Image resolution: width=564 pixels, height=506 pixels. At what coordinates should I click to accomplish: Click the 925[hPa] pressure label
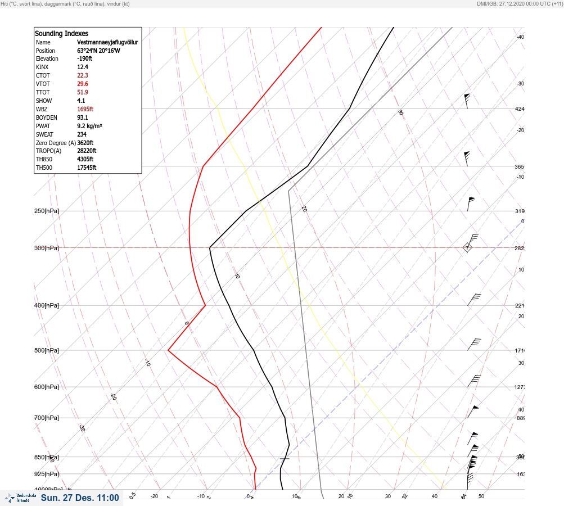click(x=47, y=474)
